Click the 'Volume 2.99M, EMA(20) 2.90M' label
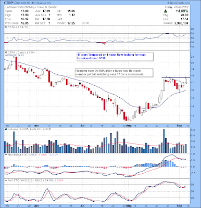The image size is (201, 208). point(29,129)
